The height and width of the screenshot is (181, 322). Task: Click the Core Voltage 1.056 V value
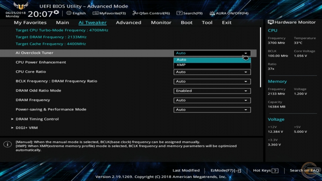tap(300, 56)
